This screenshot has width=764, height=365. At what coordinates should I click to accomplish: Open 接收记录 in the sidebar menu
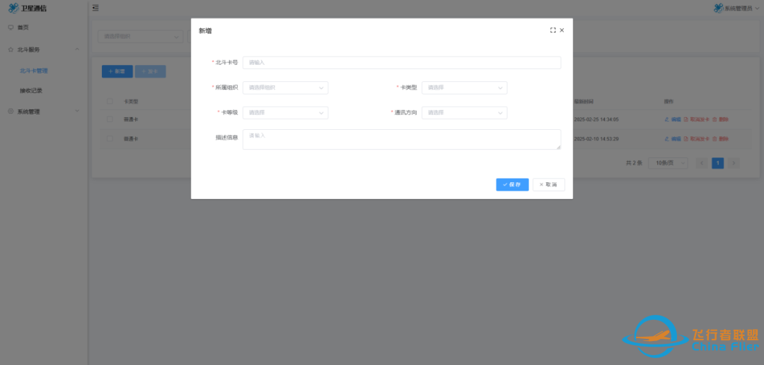pos(31,91)
